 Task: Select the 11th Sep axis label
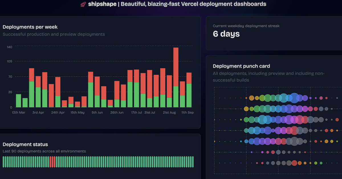pos(188,113)
